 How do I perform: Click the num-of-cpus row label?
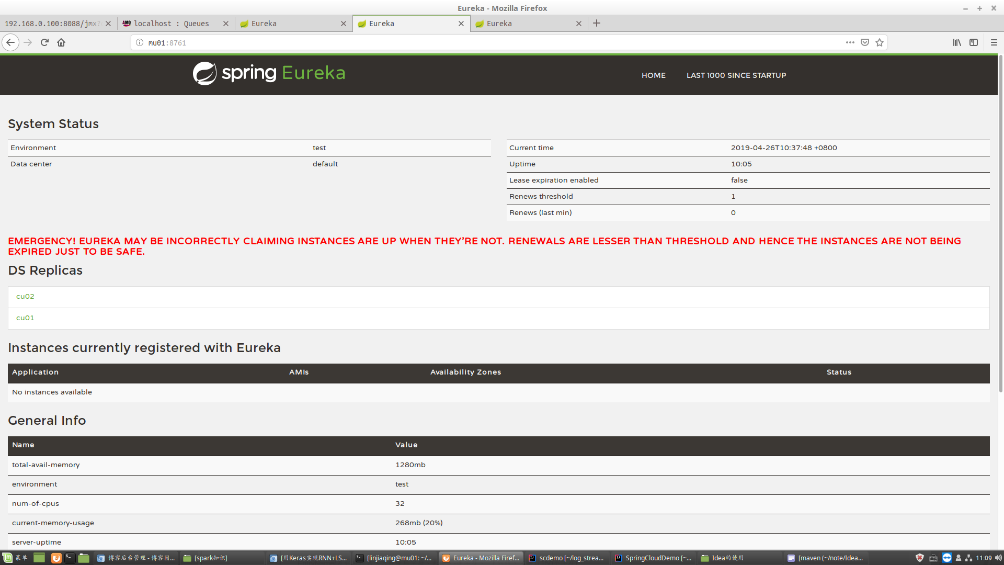coord(36,503)
